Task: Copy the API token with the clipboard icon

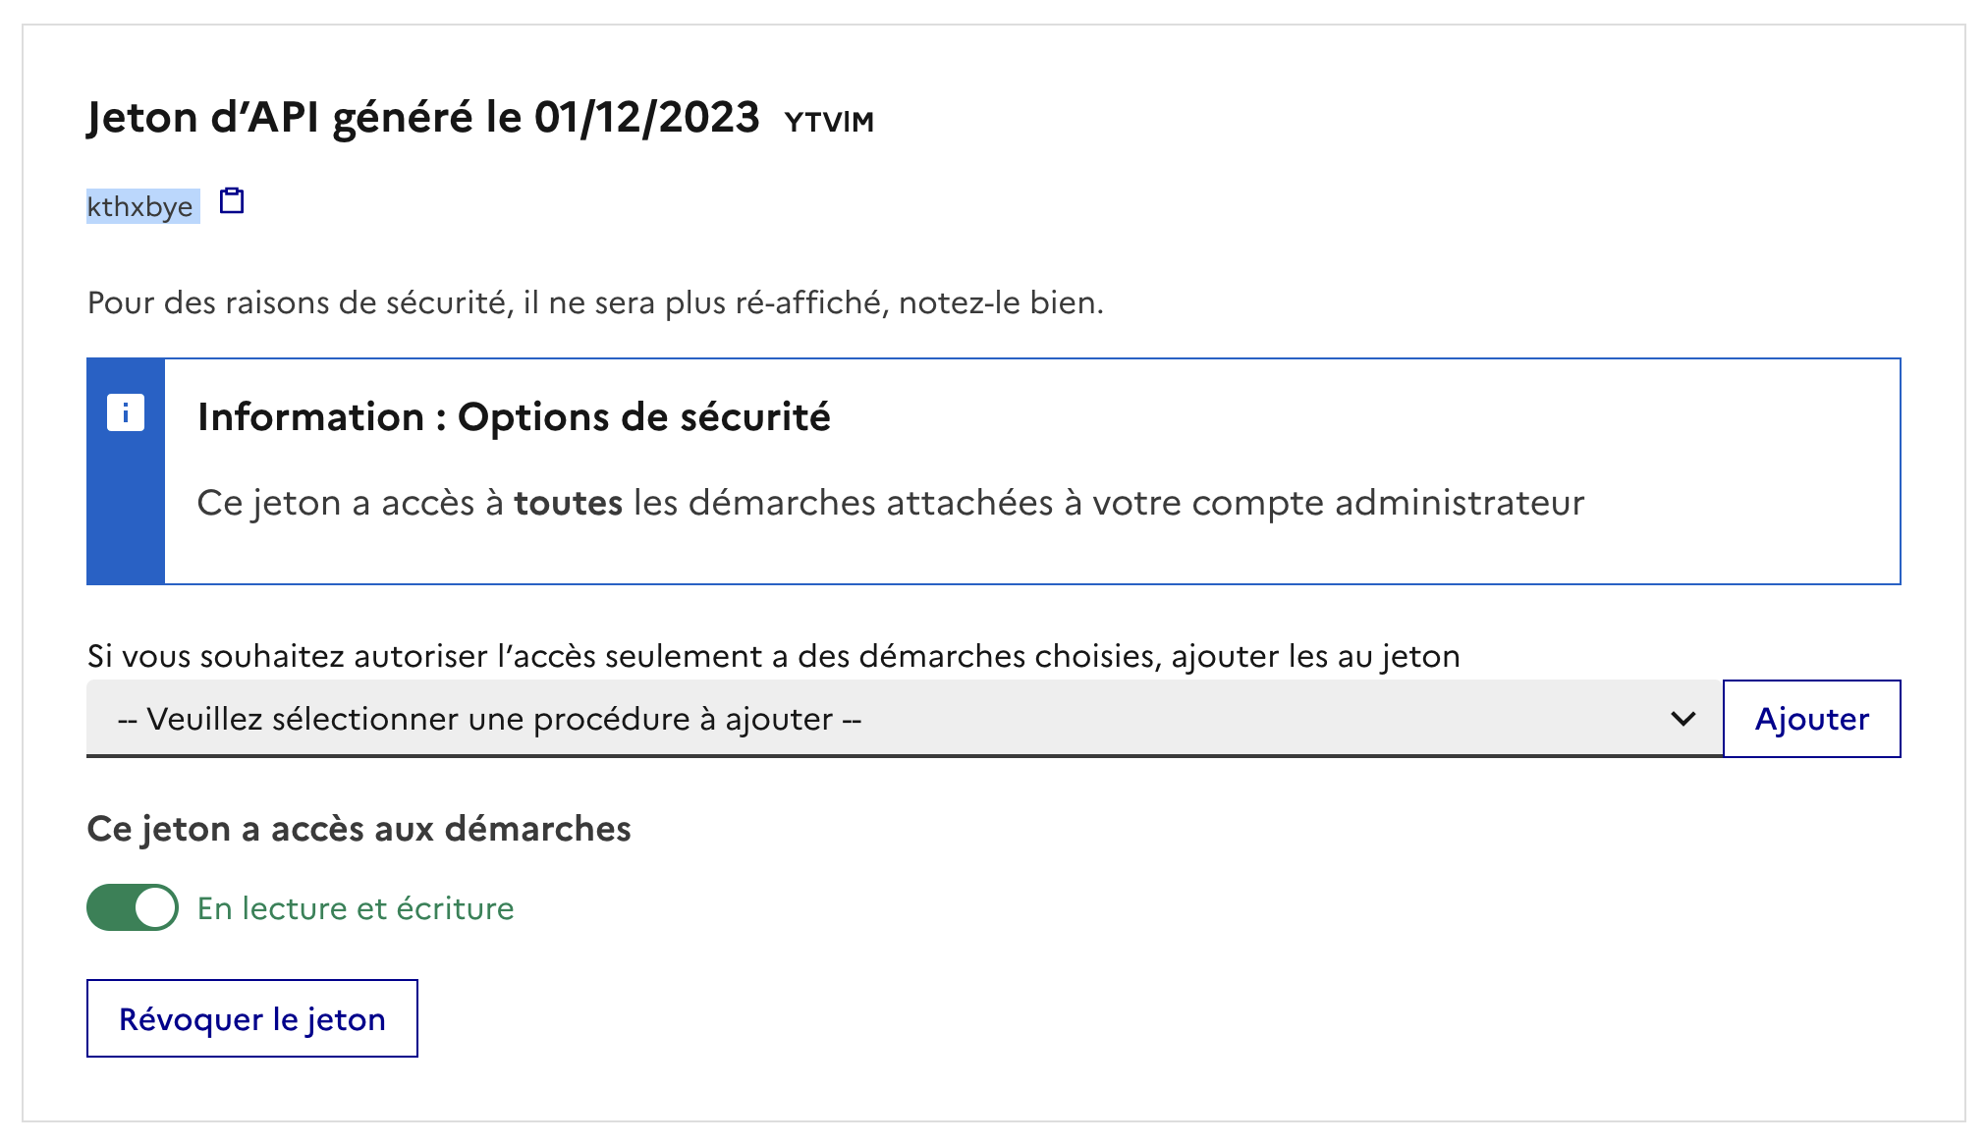Action: click(232, 201)
